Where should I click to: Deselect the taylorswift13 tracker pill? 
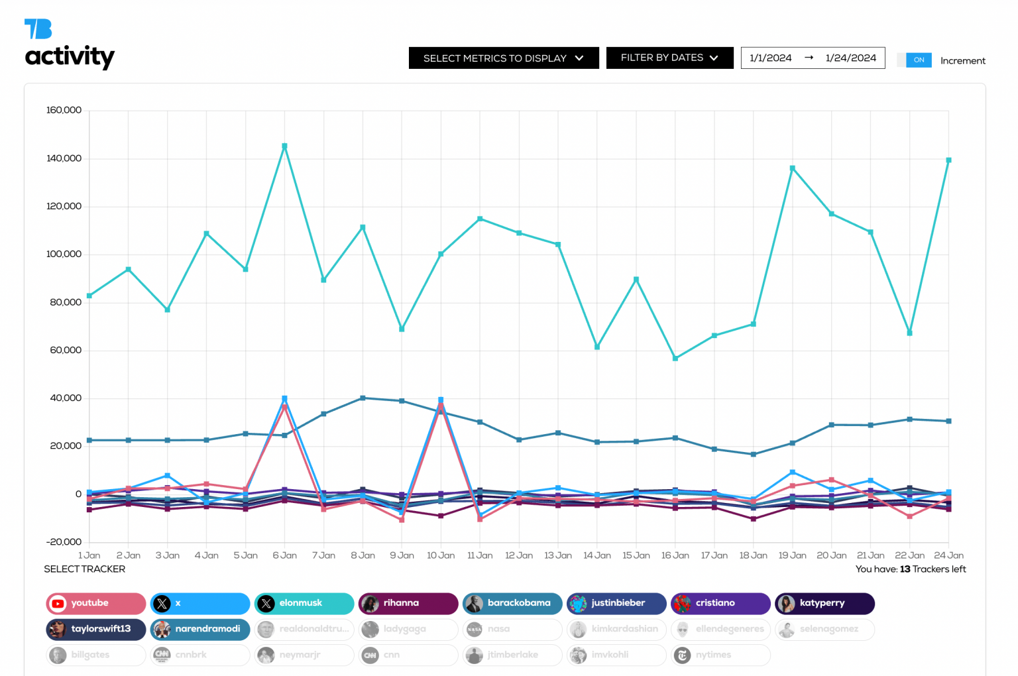click(x=95, y=629)
